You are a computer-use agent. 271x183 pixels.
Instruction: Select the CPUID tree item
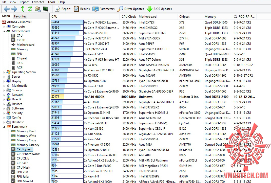tap(21, 40)
